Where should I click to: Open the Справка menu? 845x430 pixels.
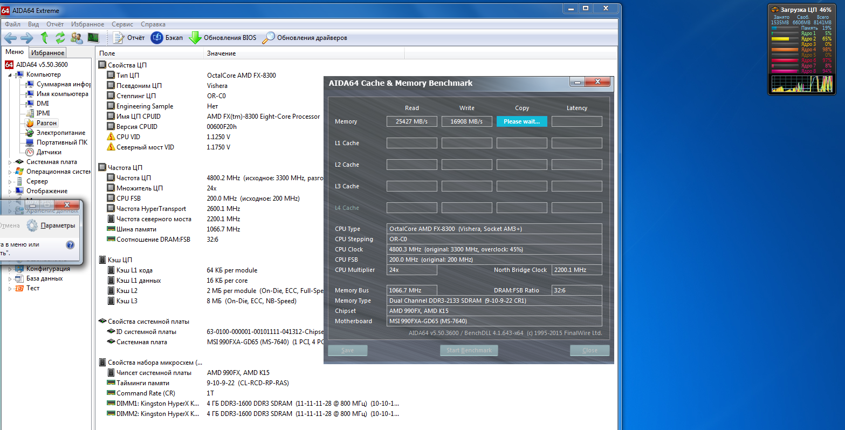(x=153, y=24)
